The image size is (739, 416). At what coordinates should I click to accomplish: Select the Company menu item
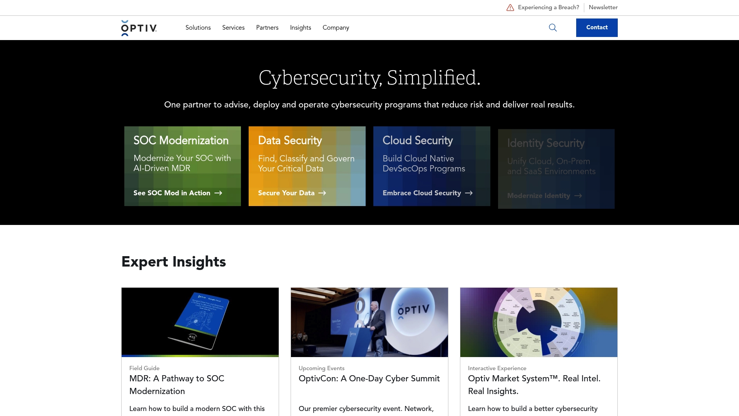point(336,28)
